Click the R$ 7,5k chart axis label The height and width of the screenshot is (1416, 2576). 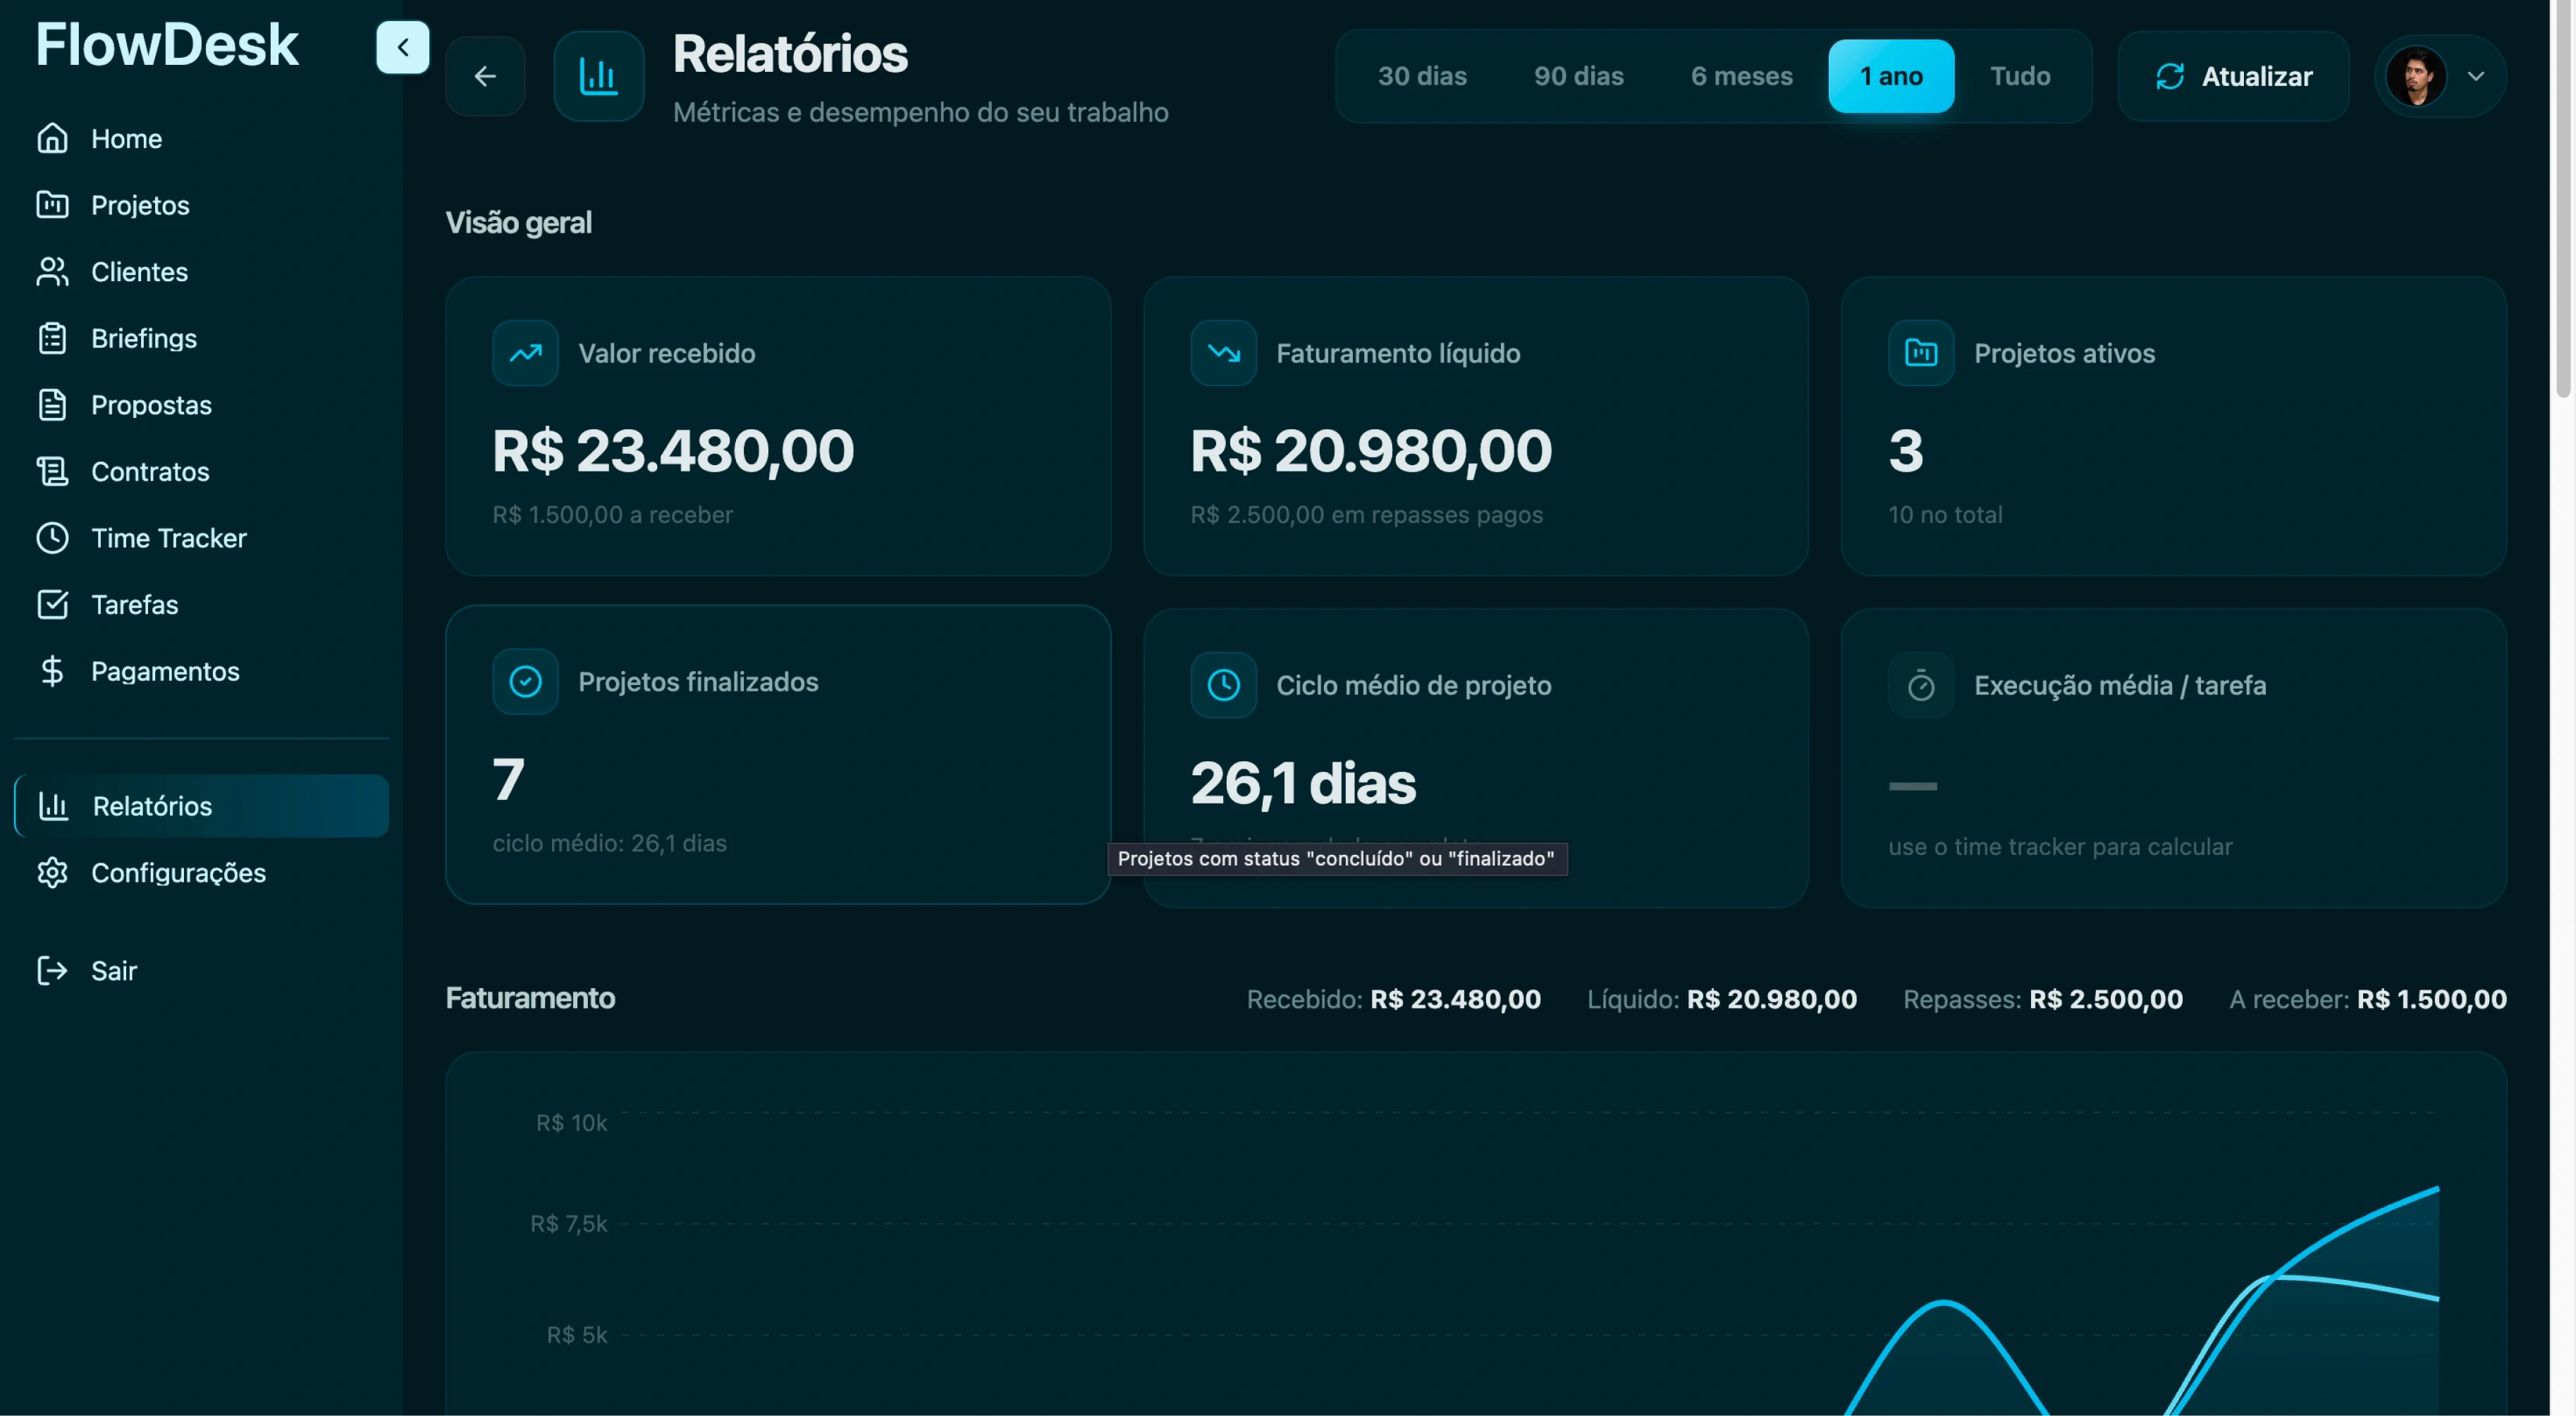pos(569,1223)
